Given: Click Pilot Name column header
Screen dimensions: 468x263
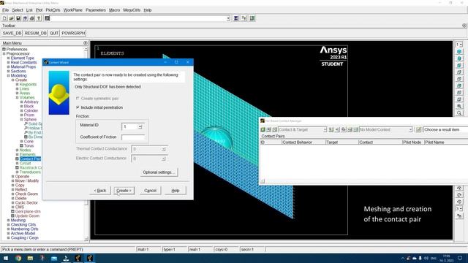Looking at the screenshot, I should (x=446, y=142).
